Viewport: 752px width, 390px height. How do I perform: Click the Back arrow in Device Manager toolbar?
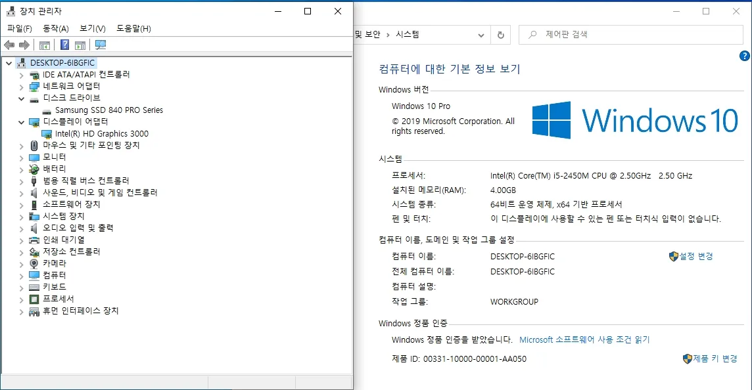click(x=9, y=45)
